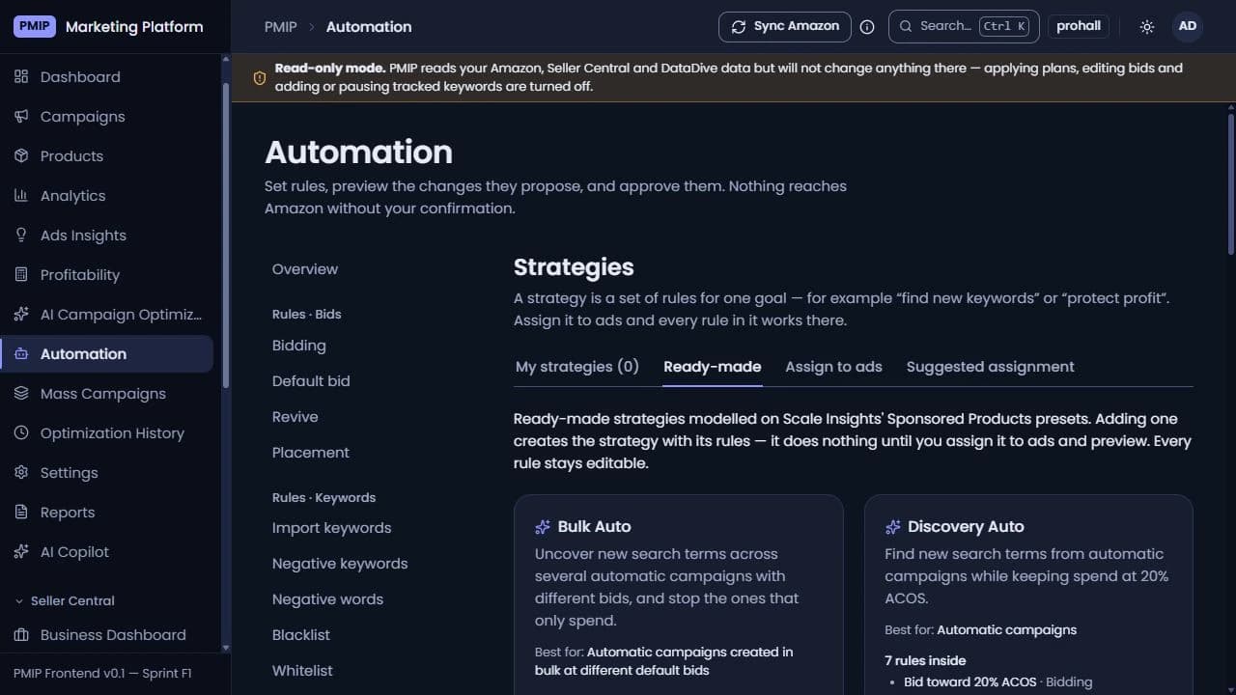Click the Settings gear icon in sidebar
This screenshot has width=1236, height=695.
(x=21, y=472)
